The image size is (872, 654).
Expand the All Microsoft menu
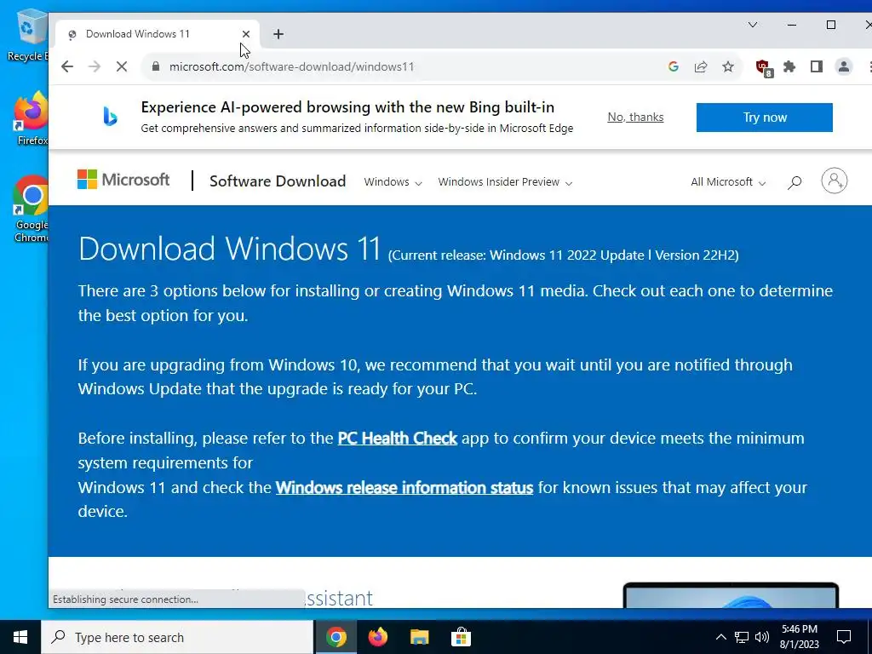[x=728, y=182]
